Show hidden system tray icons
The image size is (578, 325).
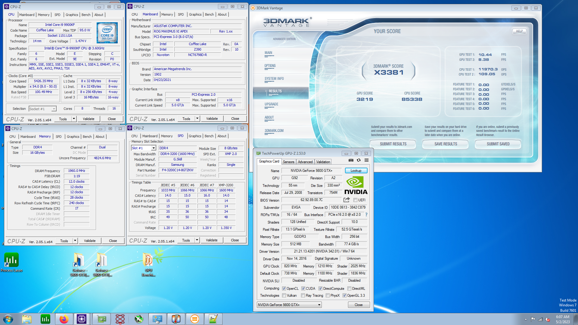click(x=526, y=319)
